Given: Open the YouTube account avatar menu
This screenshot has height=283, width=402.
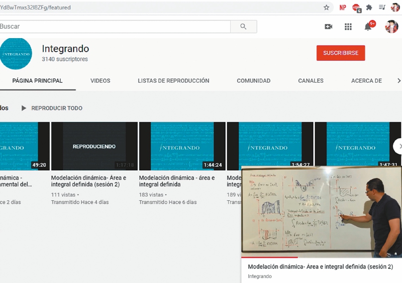Looking at the screenshot, I should click(x=391, y=27).
